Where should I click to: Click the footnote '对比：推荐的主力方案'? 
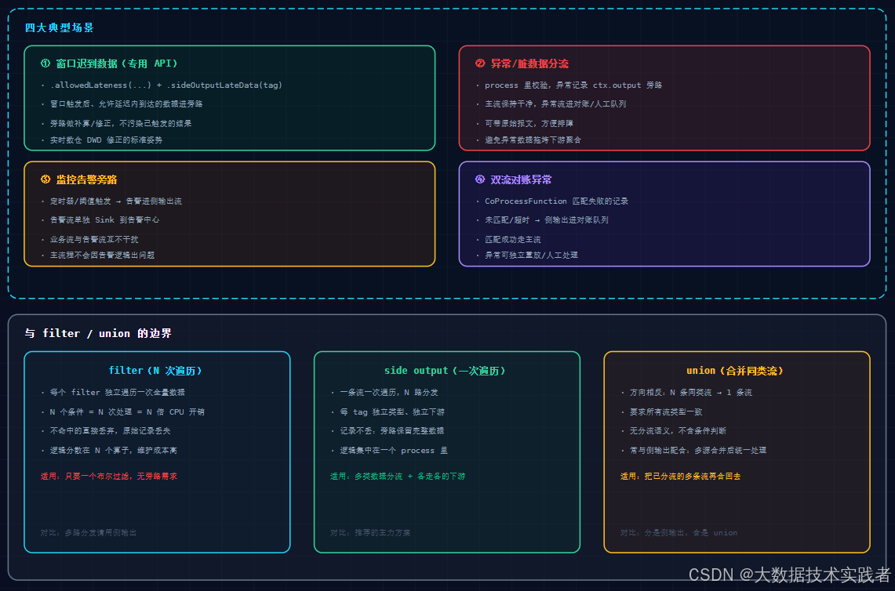point(370,532)
